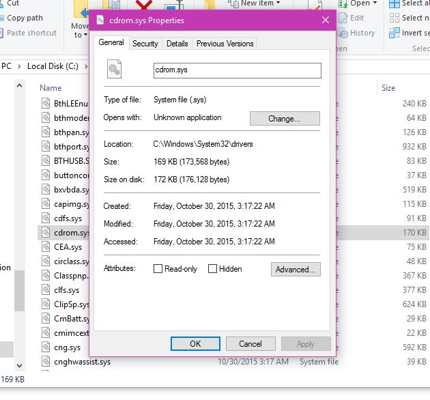Image resolution: width=430 pixels, height=400 pixels.
Task: Select the cnghwassist.sys file icon
Action: 46,361
